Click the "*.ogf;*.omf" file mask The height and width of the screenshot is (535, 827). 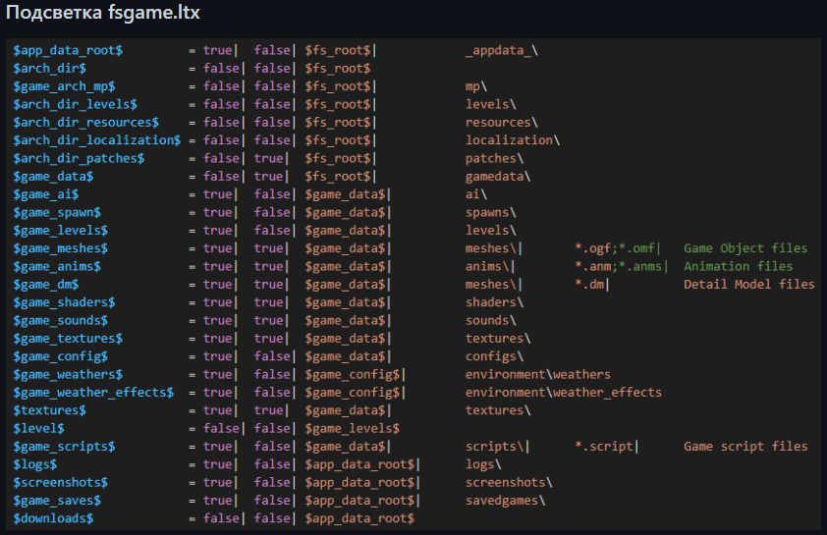coord(617,248)
